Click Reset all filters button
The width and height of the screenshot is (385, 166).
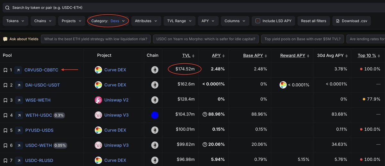point(313,21)
